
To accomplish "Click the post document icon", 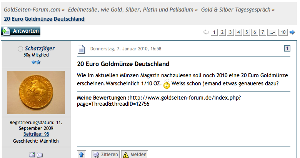I will point(81,49).
